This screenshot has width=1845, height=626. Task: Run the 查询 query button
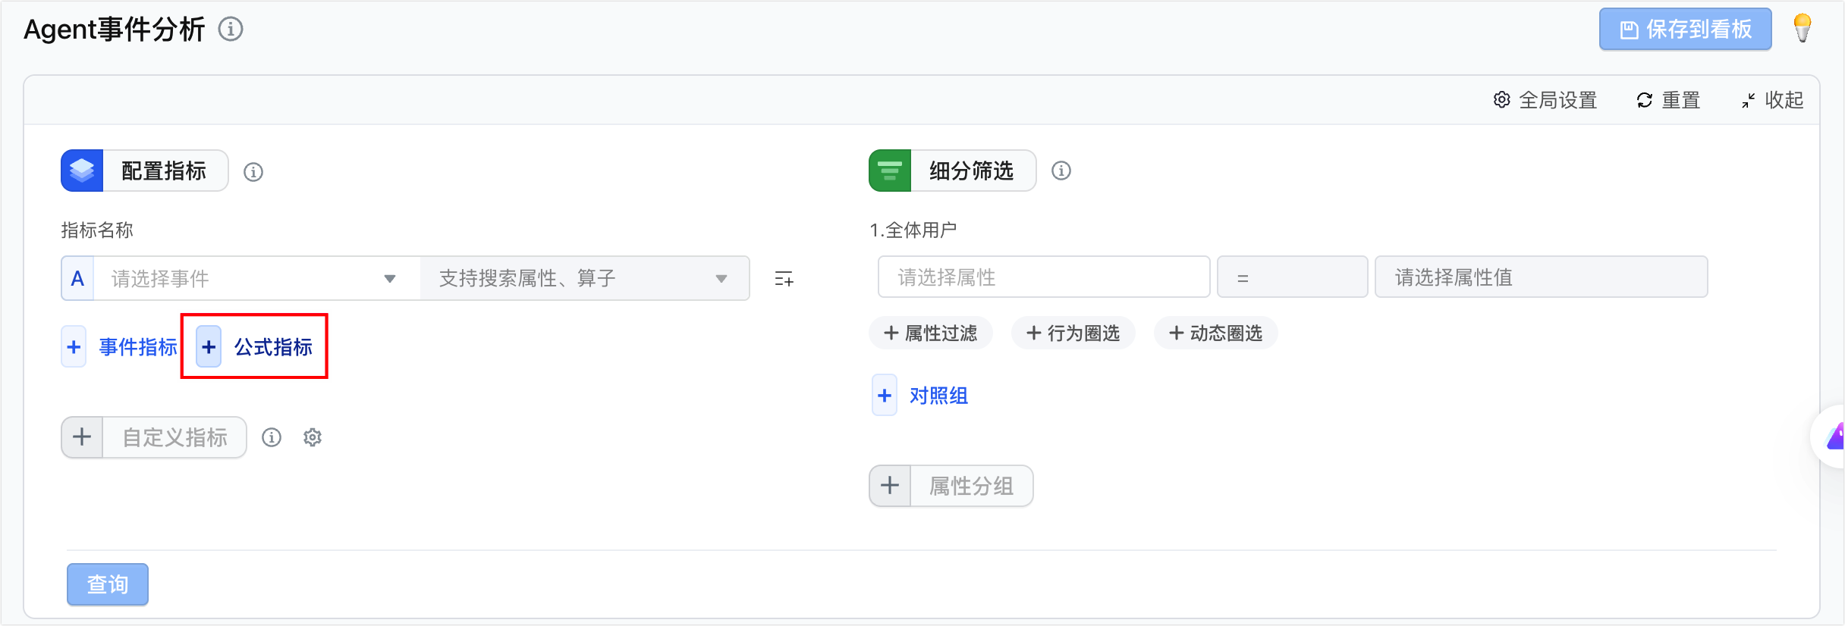tap(108, 584)
